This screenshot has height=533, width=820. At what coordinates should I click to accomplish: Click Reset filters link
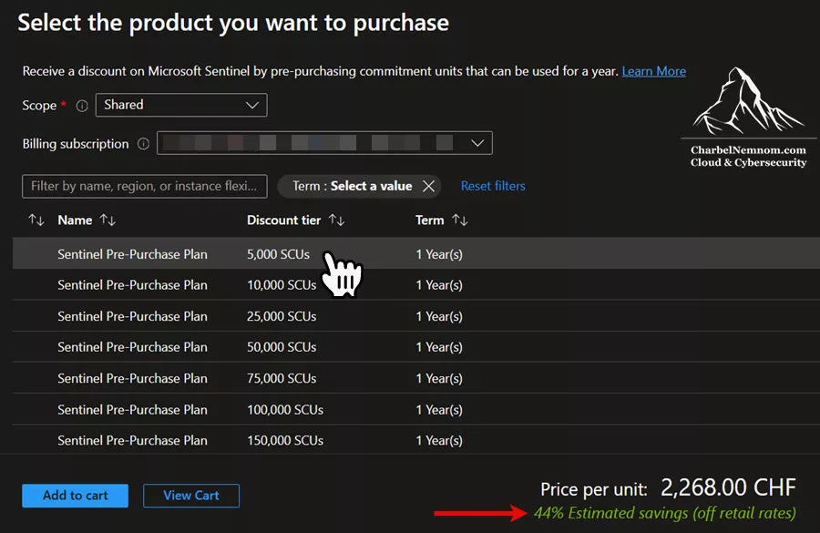click(x=493, y=186)
